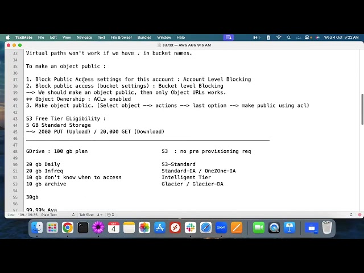364x273 pixels.
Task: Click the editor vertical scrollbar thumb
Action: click(362, 109)
